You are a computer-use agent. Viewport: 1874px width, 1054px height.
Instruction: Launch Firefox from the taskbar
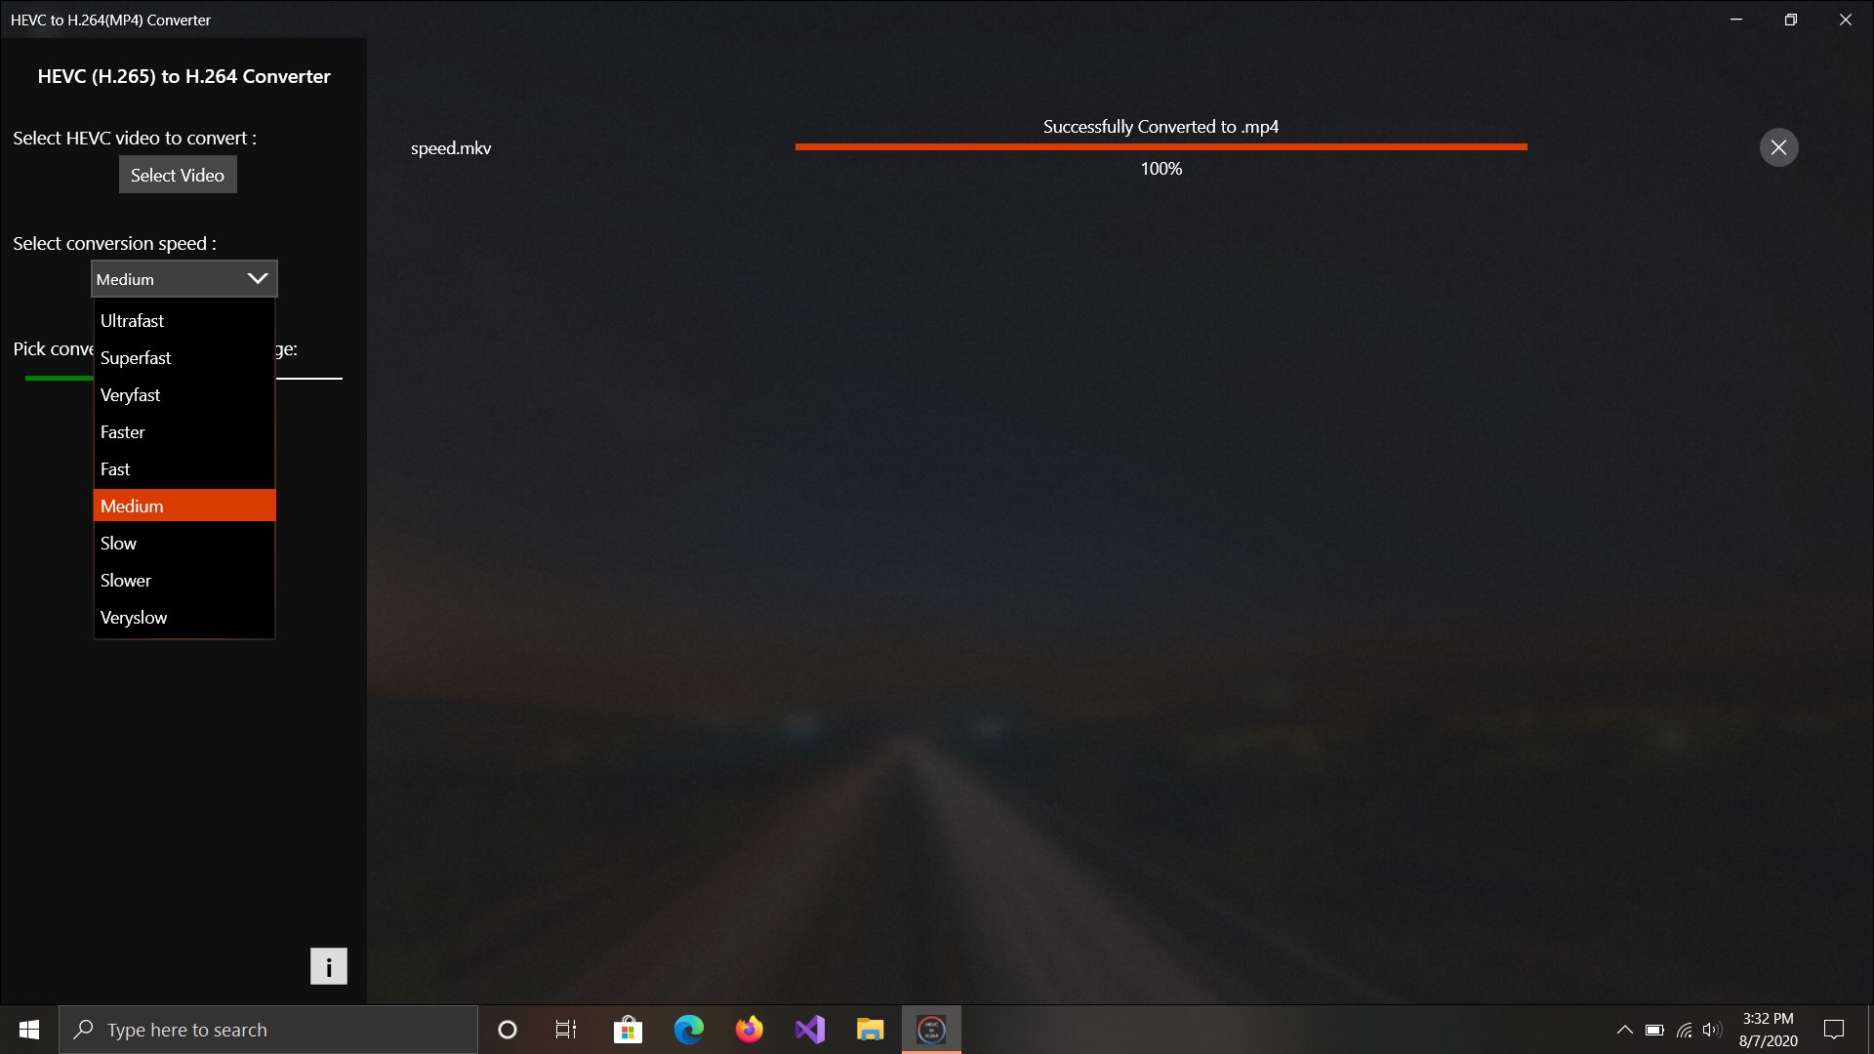[749, 1029]
